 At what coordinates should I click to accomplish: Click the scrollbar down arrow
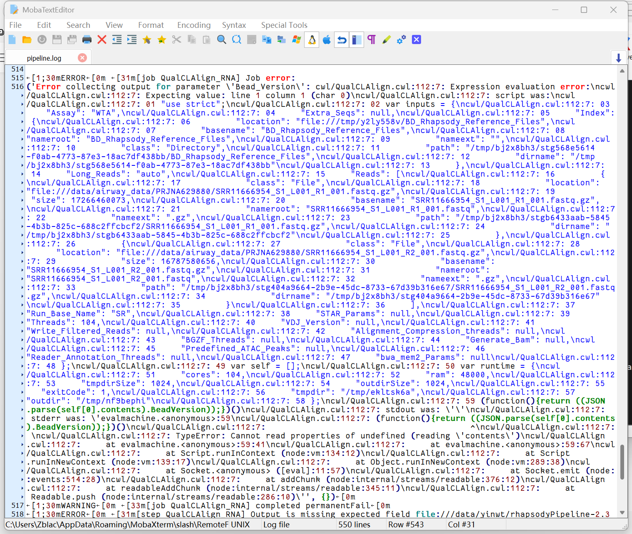(x=622, y=512)
